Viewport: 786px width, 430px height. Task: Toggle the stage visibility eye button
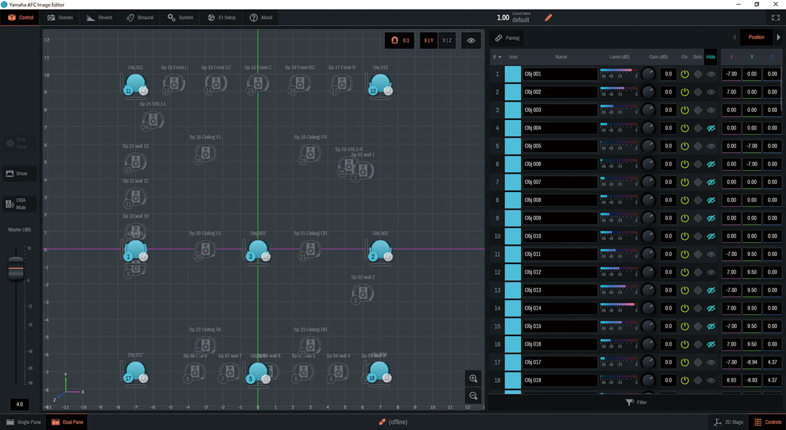tap(471, 41)
